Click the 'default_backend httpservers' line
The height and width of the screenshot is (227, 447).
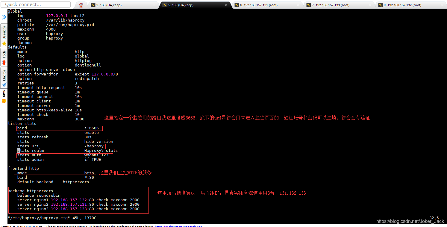point(53,182)
